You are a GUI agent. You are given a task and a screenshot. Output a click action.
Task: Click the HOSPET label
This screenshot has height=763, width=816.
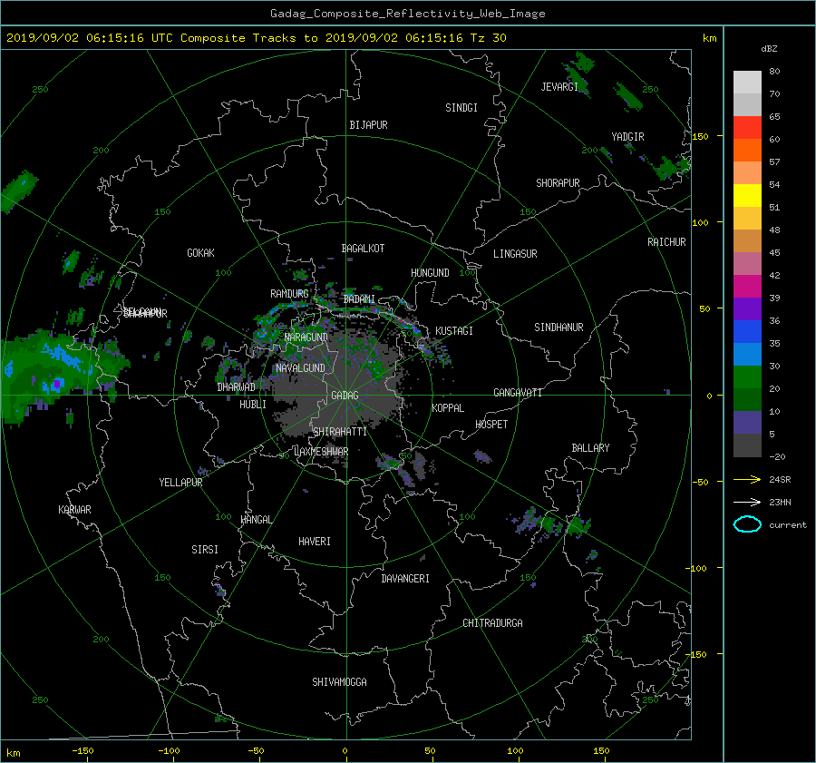(491, 425)
